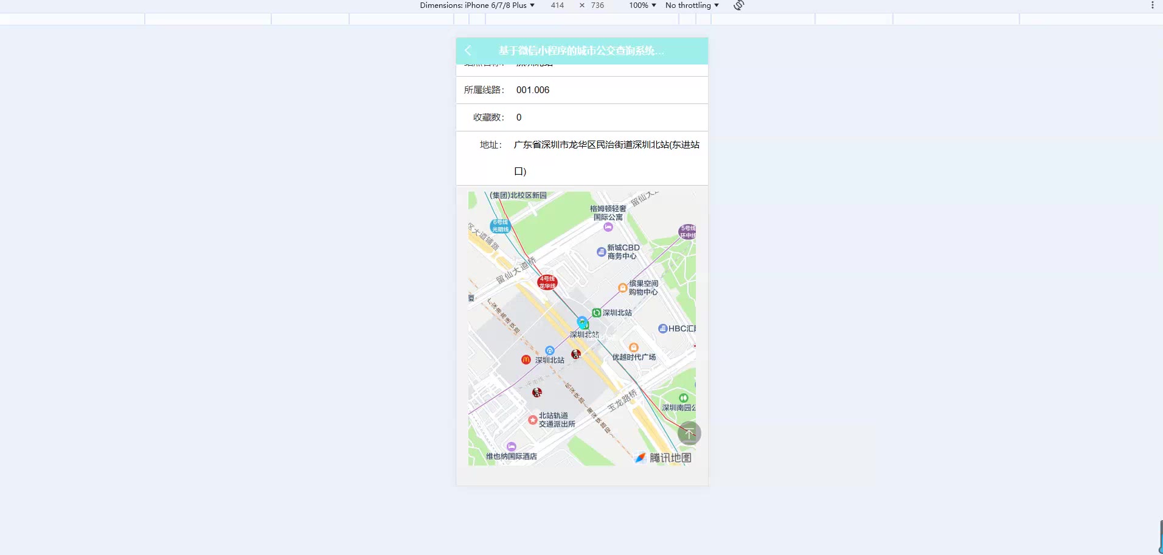This screenshot has height=555, width=1163.
Task: Select the McDonald's marker on the map
Action: coord(526,360)
